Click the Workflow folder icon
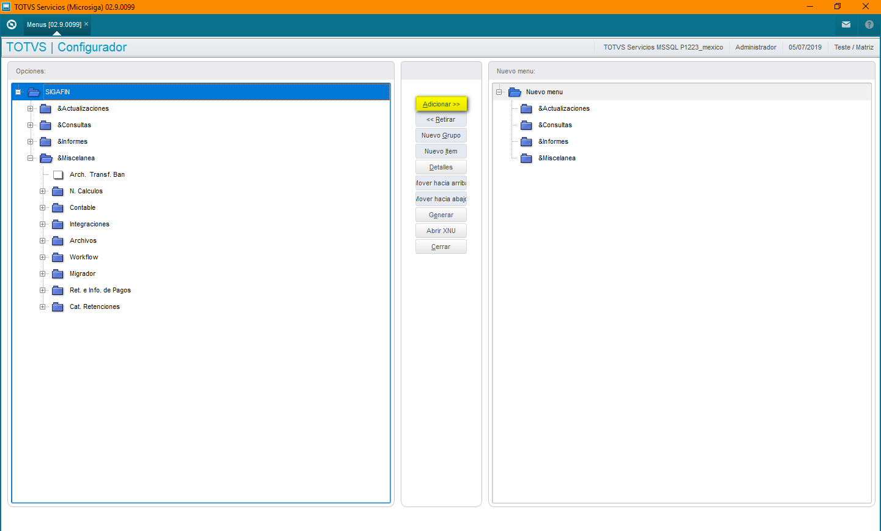 click(x=58, y=257)
